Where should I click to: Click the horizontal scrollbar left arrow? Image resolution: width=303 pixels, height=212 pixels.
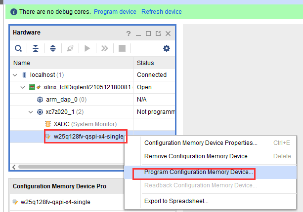tap(14, 167)
